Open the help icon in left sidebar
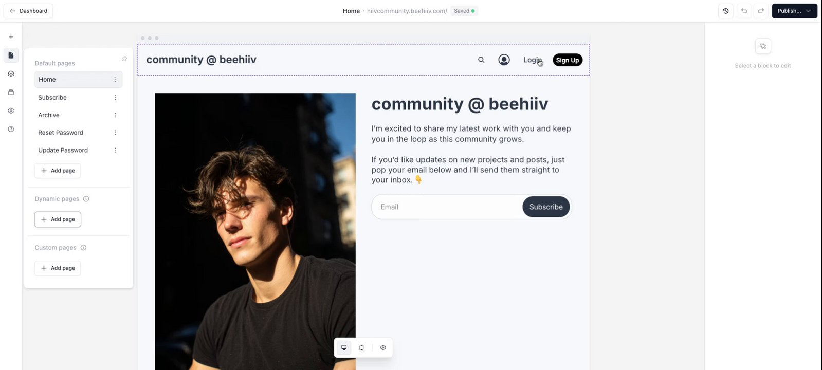This screenshot has width=822, height=370. click(x=11, y=129)
